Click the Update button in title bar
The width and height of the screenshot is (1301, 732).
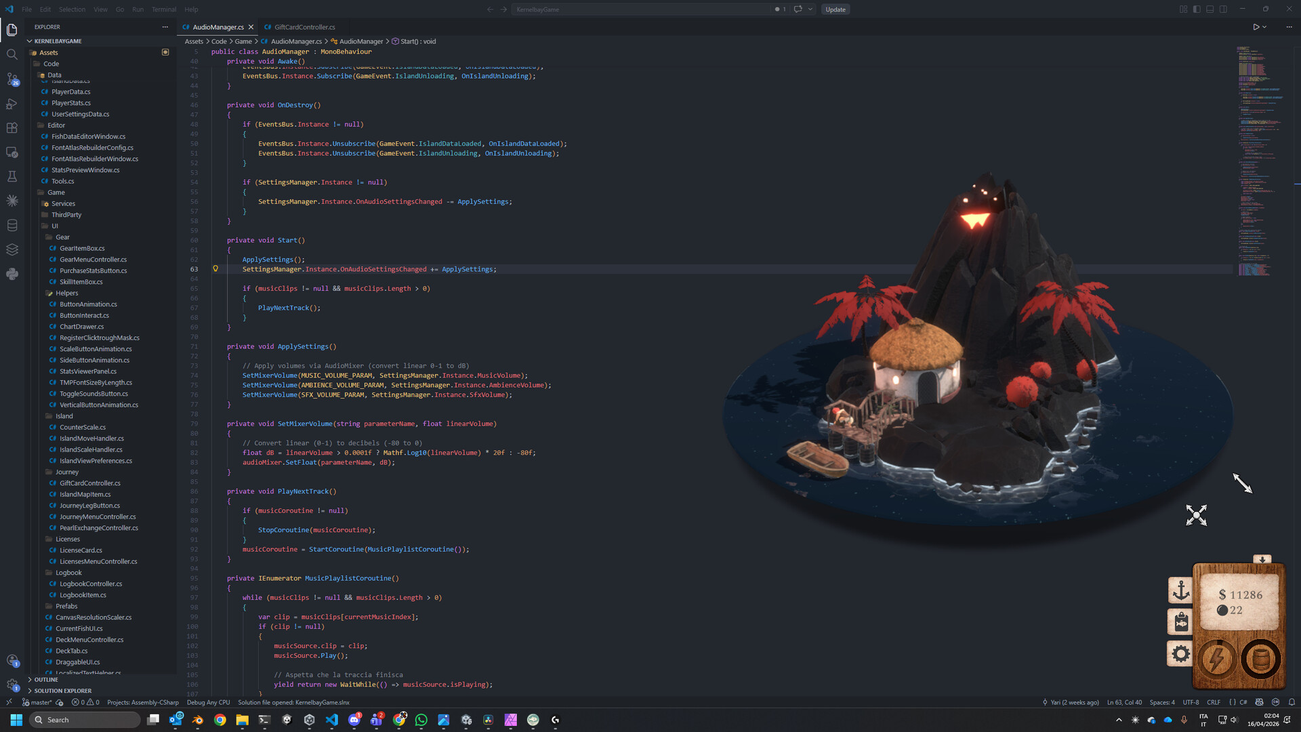coord(835,9)
